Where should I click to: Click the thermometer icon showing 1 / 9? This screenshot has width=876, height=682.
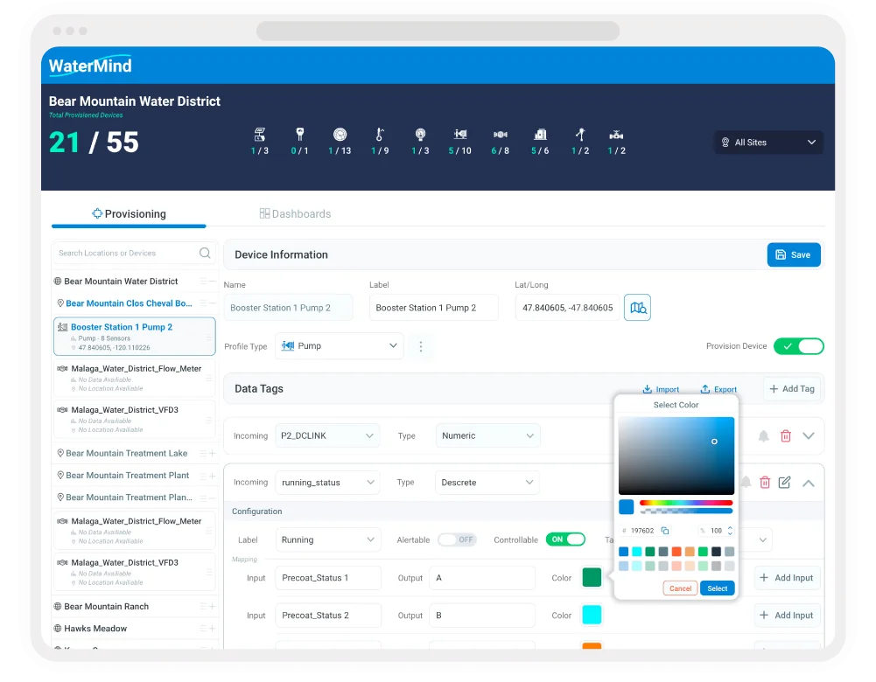tap(380, 135)
